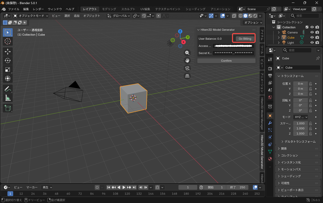Image resolution: width=323 pixels, height=203 pixels.
Task: Activate the Annotate tool
Action: click(x=8, y=89)
